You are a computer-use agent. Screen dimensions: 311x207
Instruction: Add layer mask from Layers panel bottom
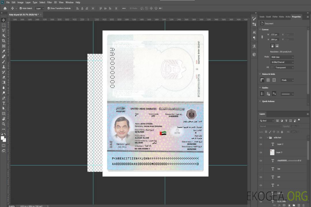click(284, 205)
